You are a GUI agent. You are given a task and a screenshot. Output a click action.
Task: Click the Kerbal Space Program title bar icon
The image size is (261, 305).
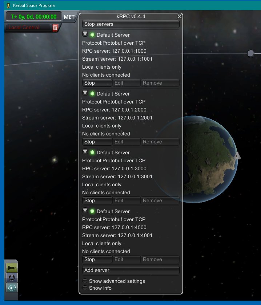point(8,5)
